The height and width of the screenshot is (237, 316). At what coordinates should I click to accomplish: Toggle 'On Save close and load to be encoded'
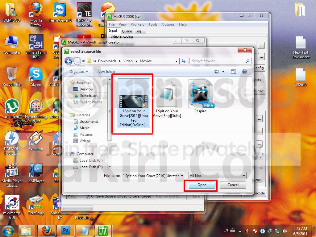tap(88, 196)
